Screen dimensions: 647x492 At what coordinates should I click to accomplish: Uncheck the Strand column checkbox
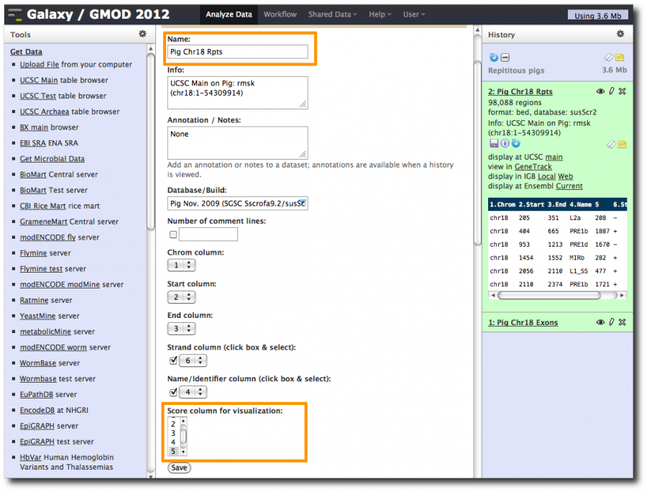[173, 360]
